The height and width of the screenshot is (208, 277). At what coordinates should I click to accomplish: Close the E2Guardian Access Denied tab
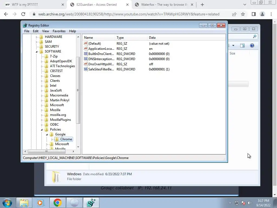(127, 5)
